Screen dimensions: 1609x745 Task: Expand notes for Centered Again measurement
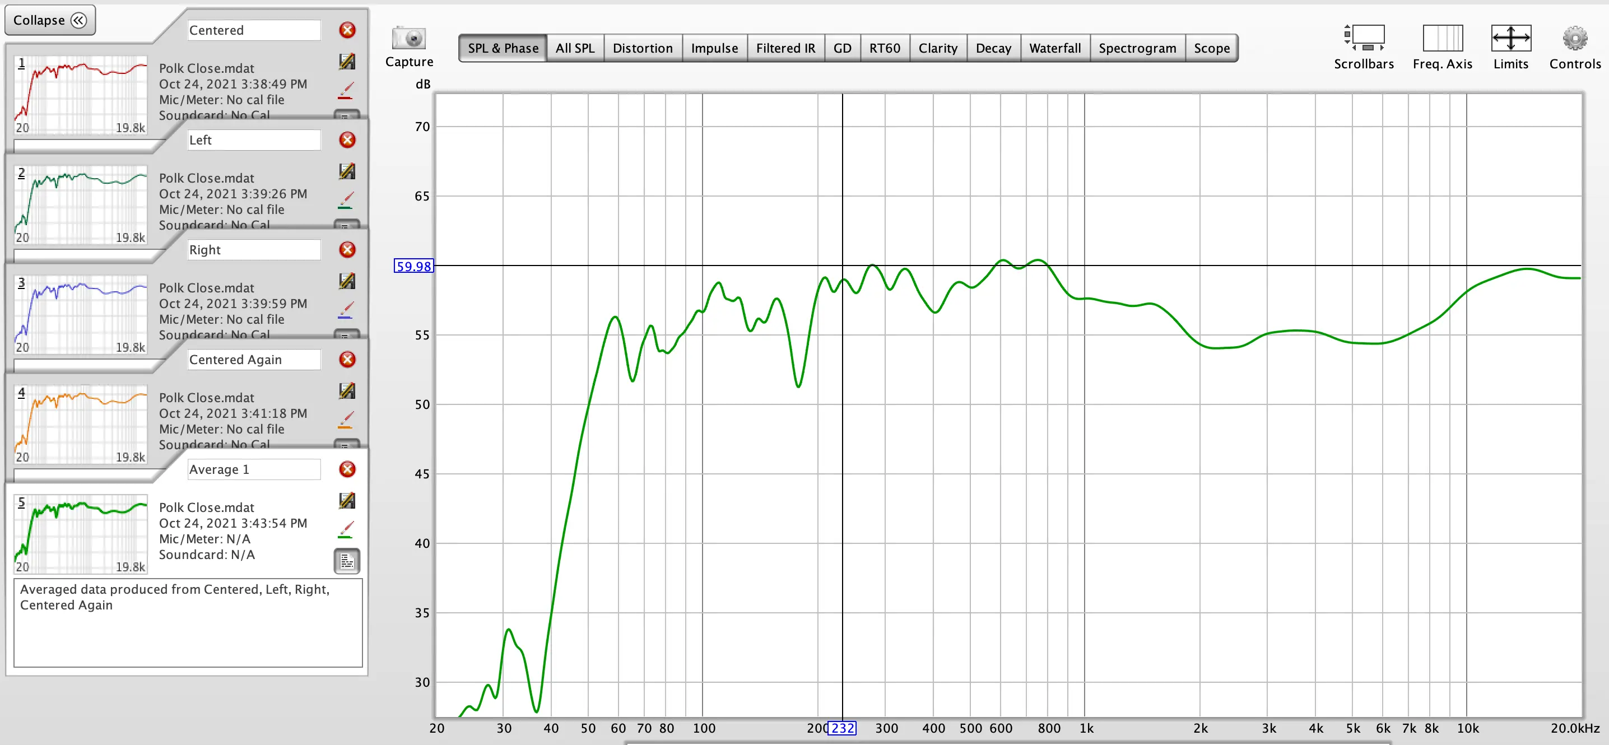click(347, 444)
